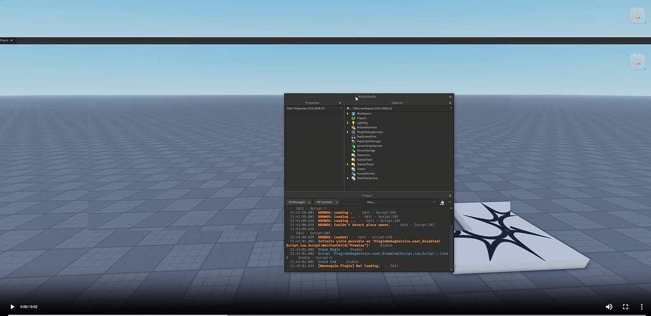Close the Place1 tab
The image size is (651, 316).
tap(11, 40)
